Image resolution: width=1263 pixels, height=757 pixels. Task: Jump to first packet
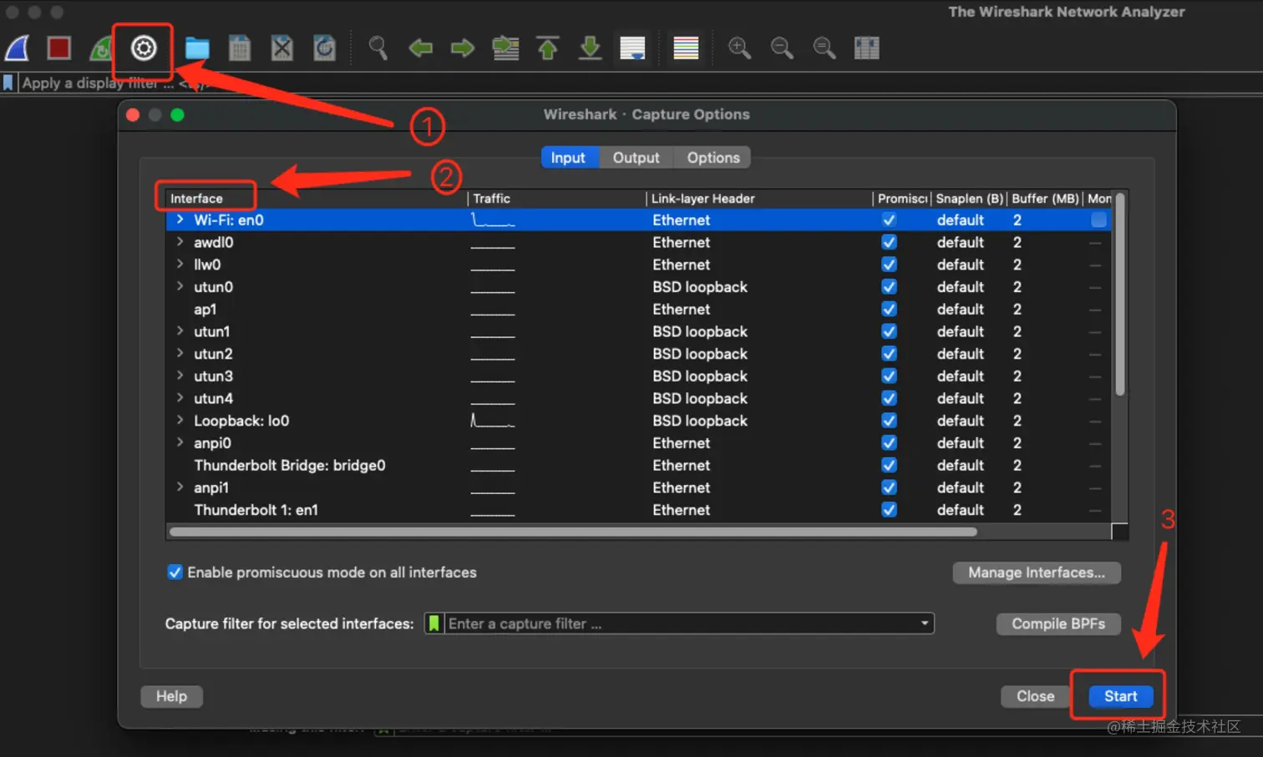[548, 48]
